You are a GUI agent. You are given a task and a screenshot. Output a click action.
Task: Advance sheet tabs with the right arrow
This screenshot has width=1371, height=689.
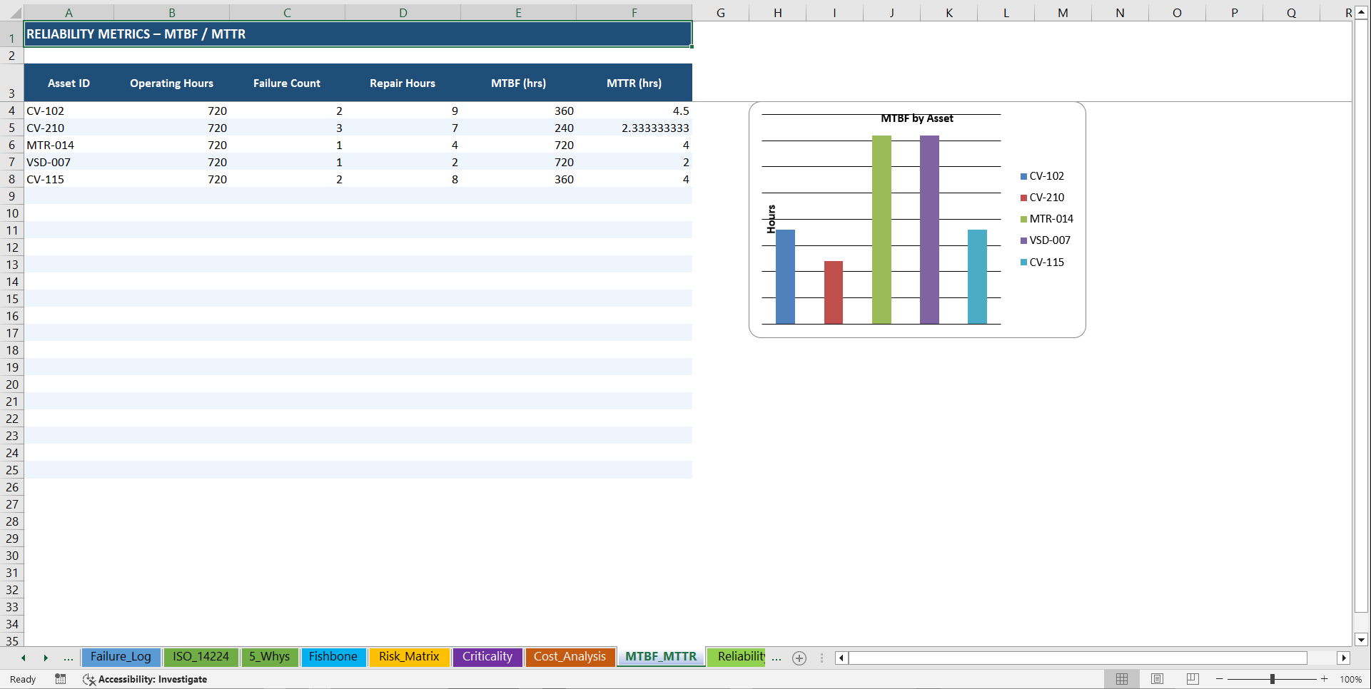coord(46,658)
